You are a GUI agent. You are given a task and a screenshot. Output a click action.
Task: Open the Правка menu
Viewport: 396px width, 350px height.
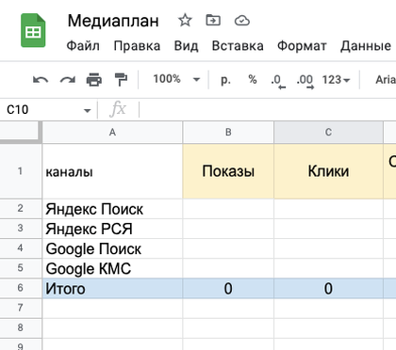pyautogui.click(x=137, y=46)
